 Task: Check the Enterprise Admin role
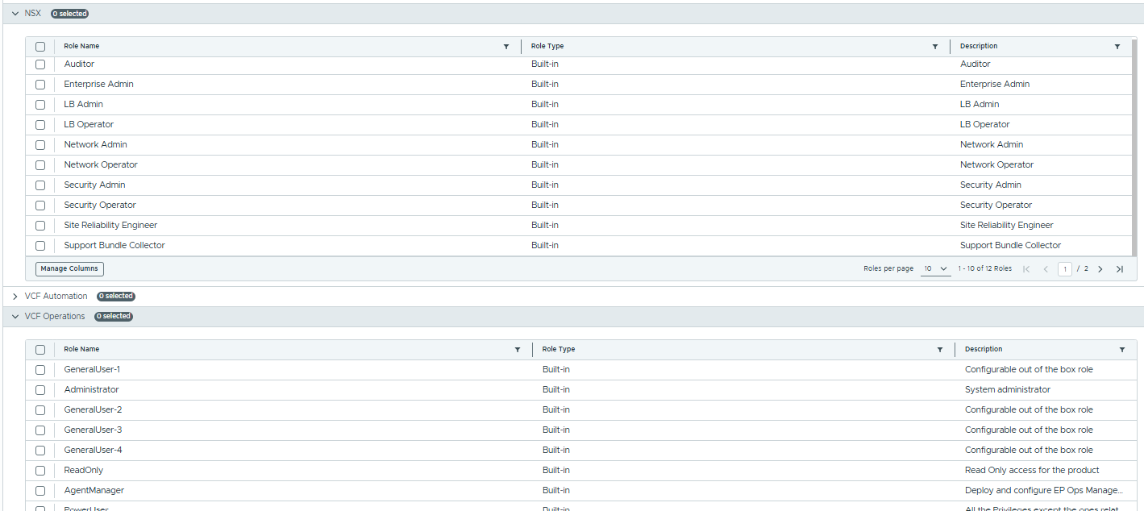coord(40,85)
